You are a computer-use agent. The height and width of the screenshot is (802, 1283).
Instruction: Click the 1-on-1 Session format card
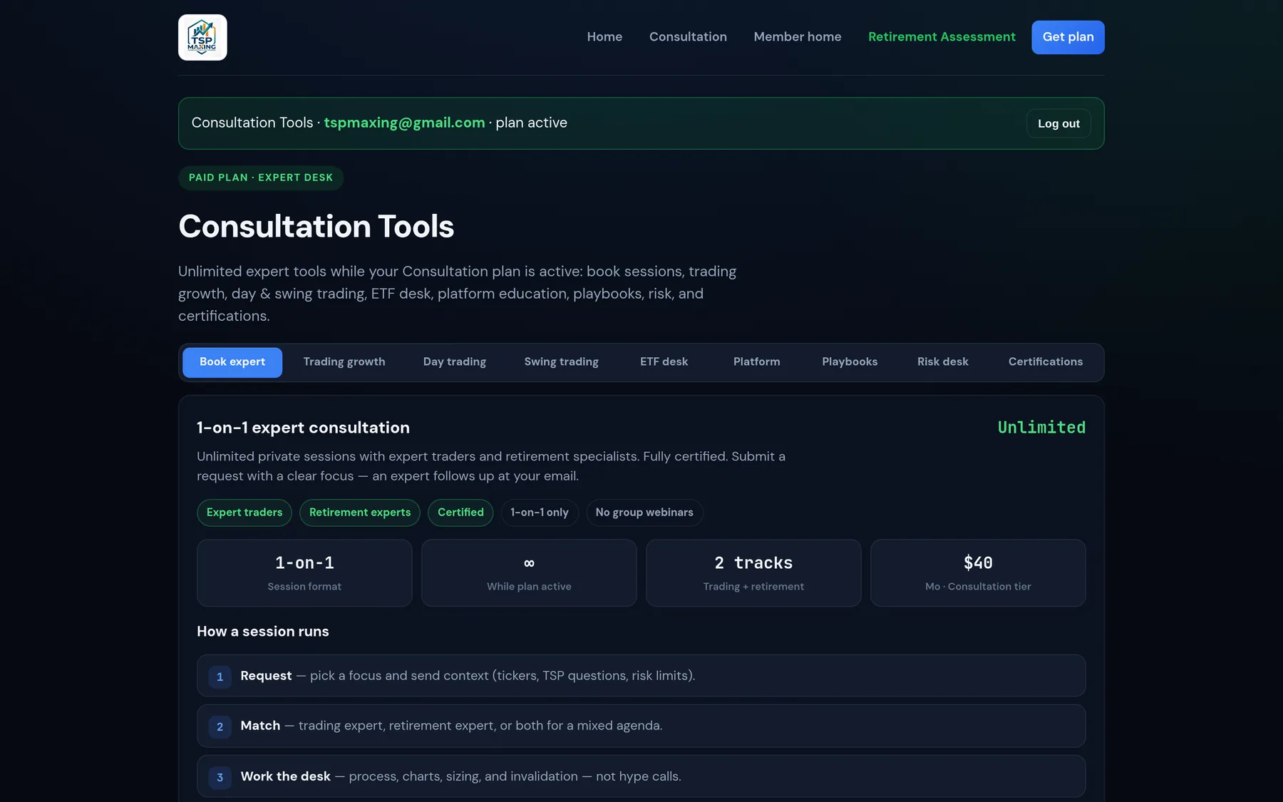[304, 573]
